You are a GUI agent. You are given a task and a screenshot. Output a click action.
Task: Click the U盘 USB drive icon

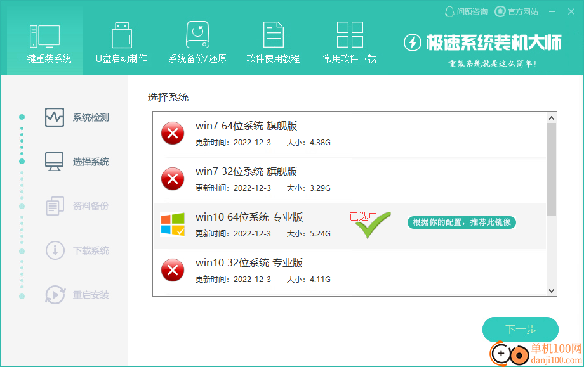click(x=122, y=35)
